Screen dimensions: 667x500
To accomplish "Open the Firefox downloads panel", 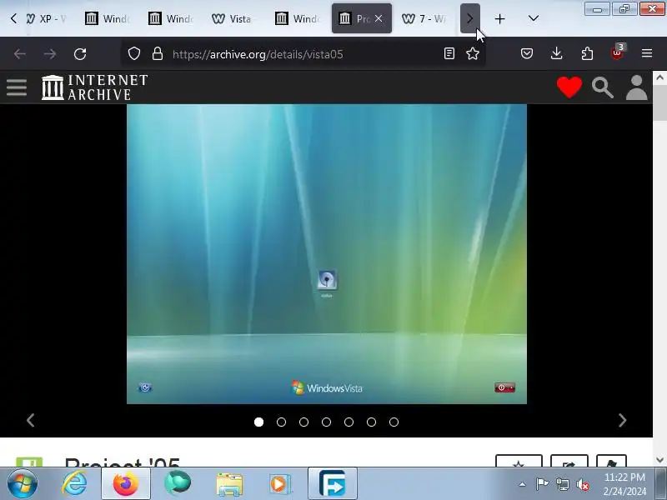I will [556, 53].
